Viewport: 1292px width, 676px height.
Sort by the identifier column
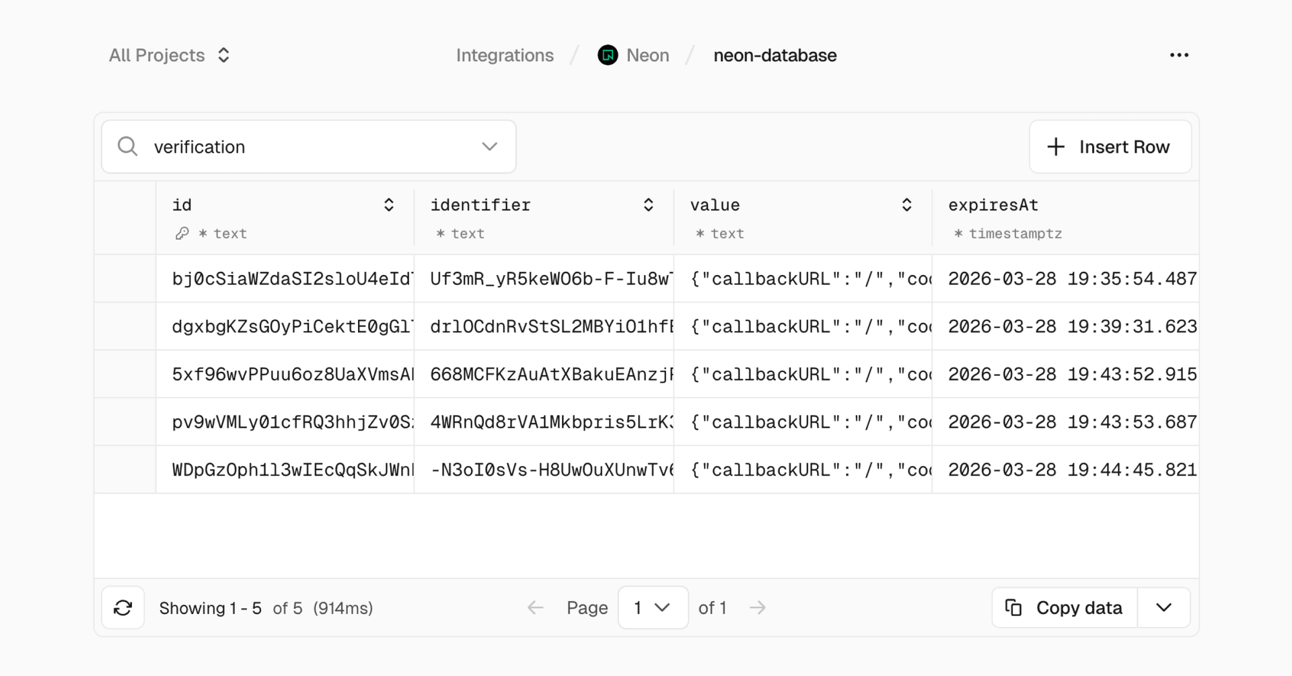pyautogui.click(x=649, y=205)
